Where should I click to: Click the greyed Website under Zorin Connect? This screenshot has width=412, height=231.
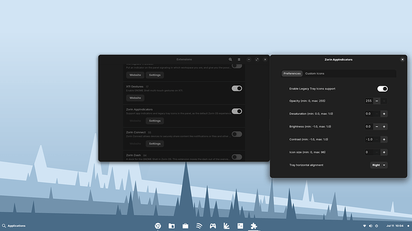(135, 143)
